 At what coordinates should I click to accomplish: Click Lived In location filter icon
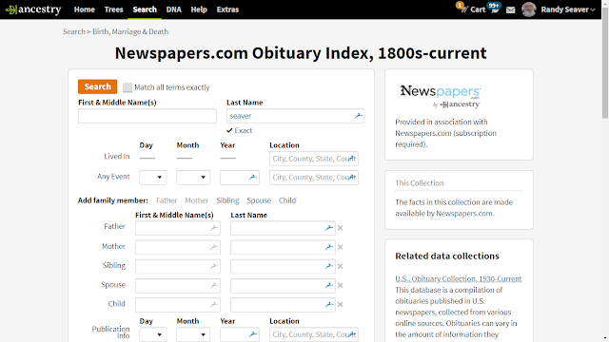(352, 159)
